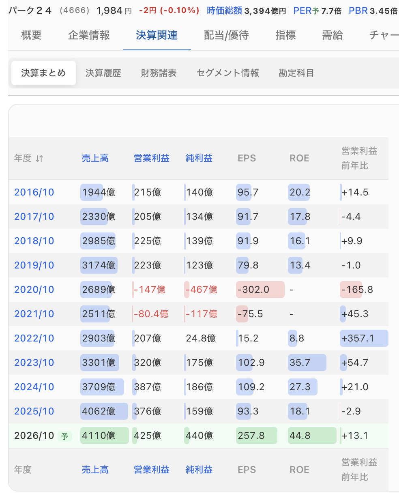This screenshot has width=399, height=494.
Task: Click the green 予 mark next to PER
Action: [315, 11]
